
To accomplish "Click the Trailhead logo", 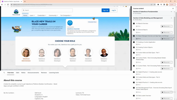I will tap(16, 12).
